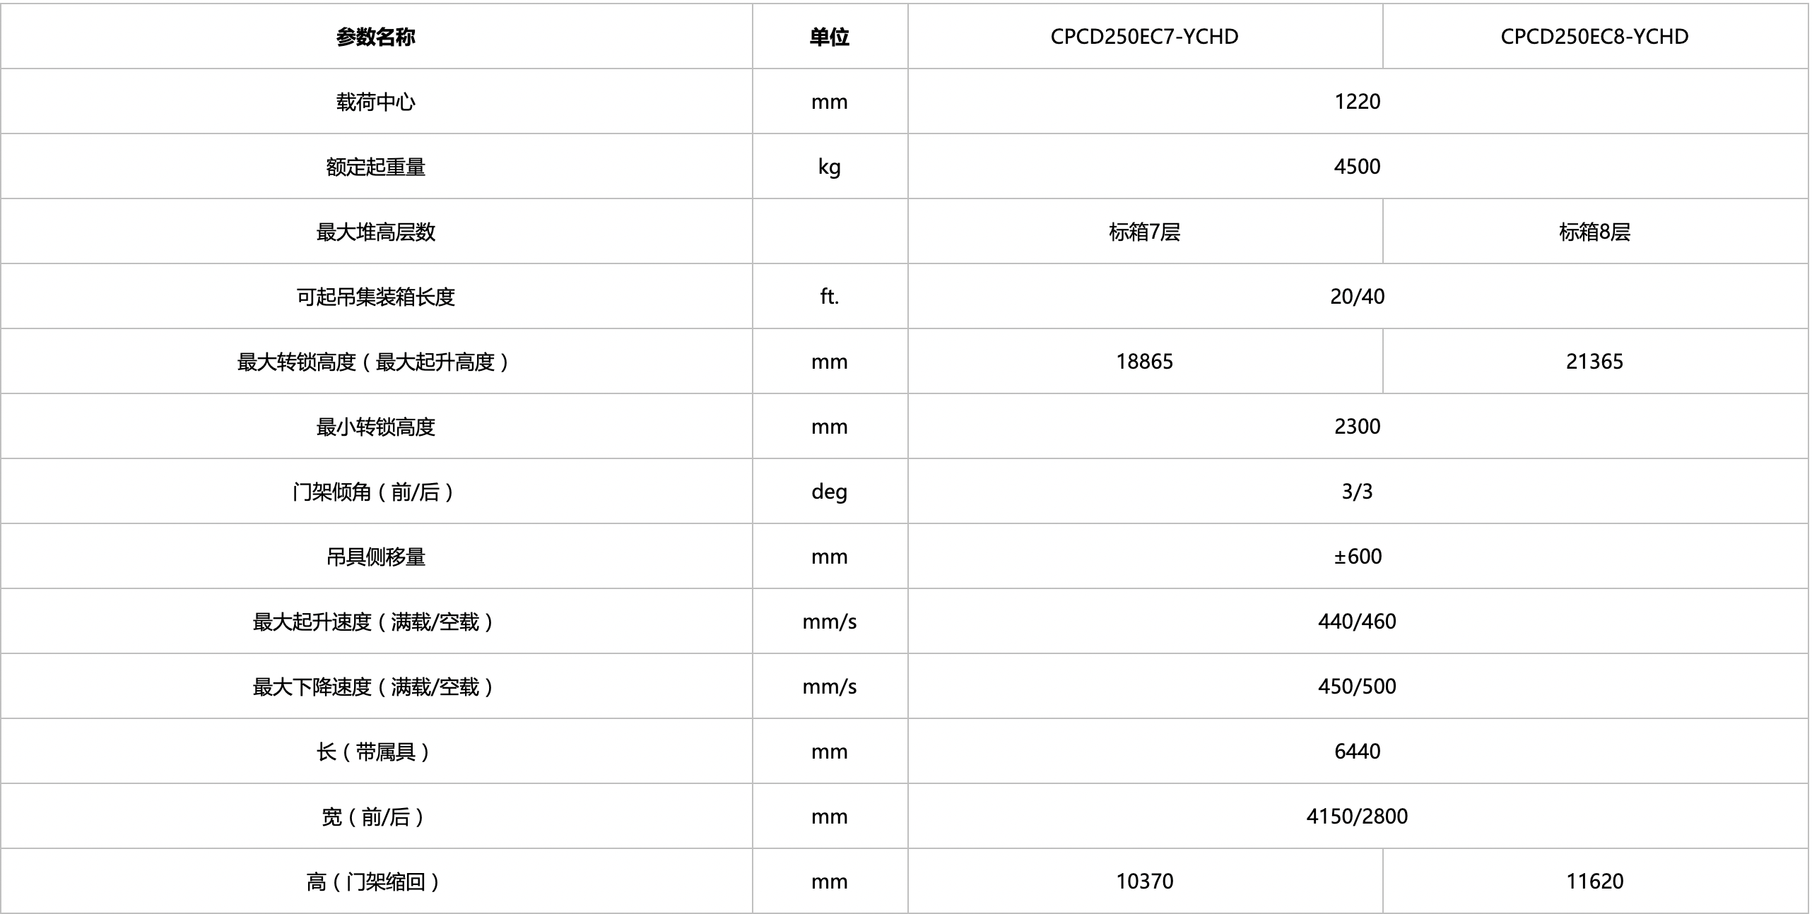Click the 21365 height value
Viewport: 1812px width, 914px height.
tap(1594, 362)
